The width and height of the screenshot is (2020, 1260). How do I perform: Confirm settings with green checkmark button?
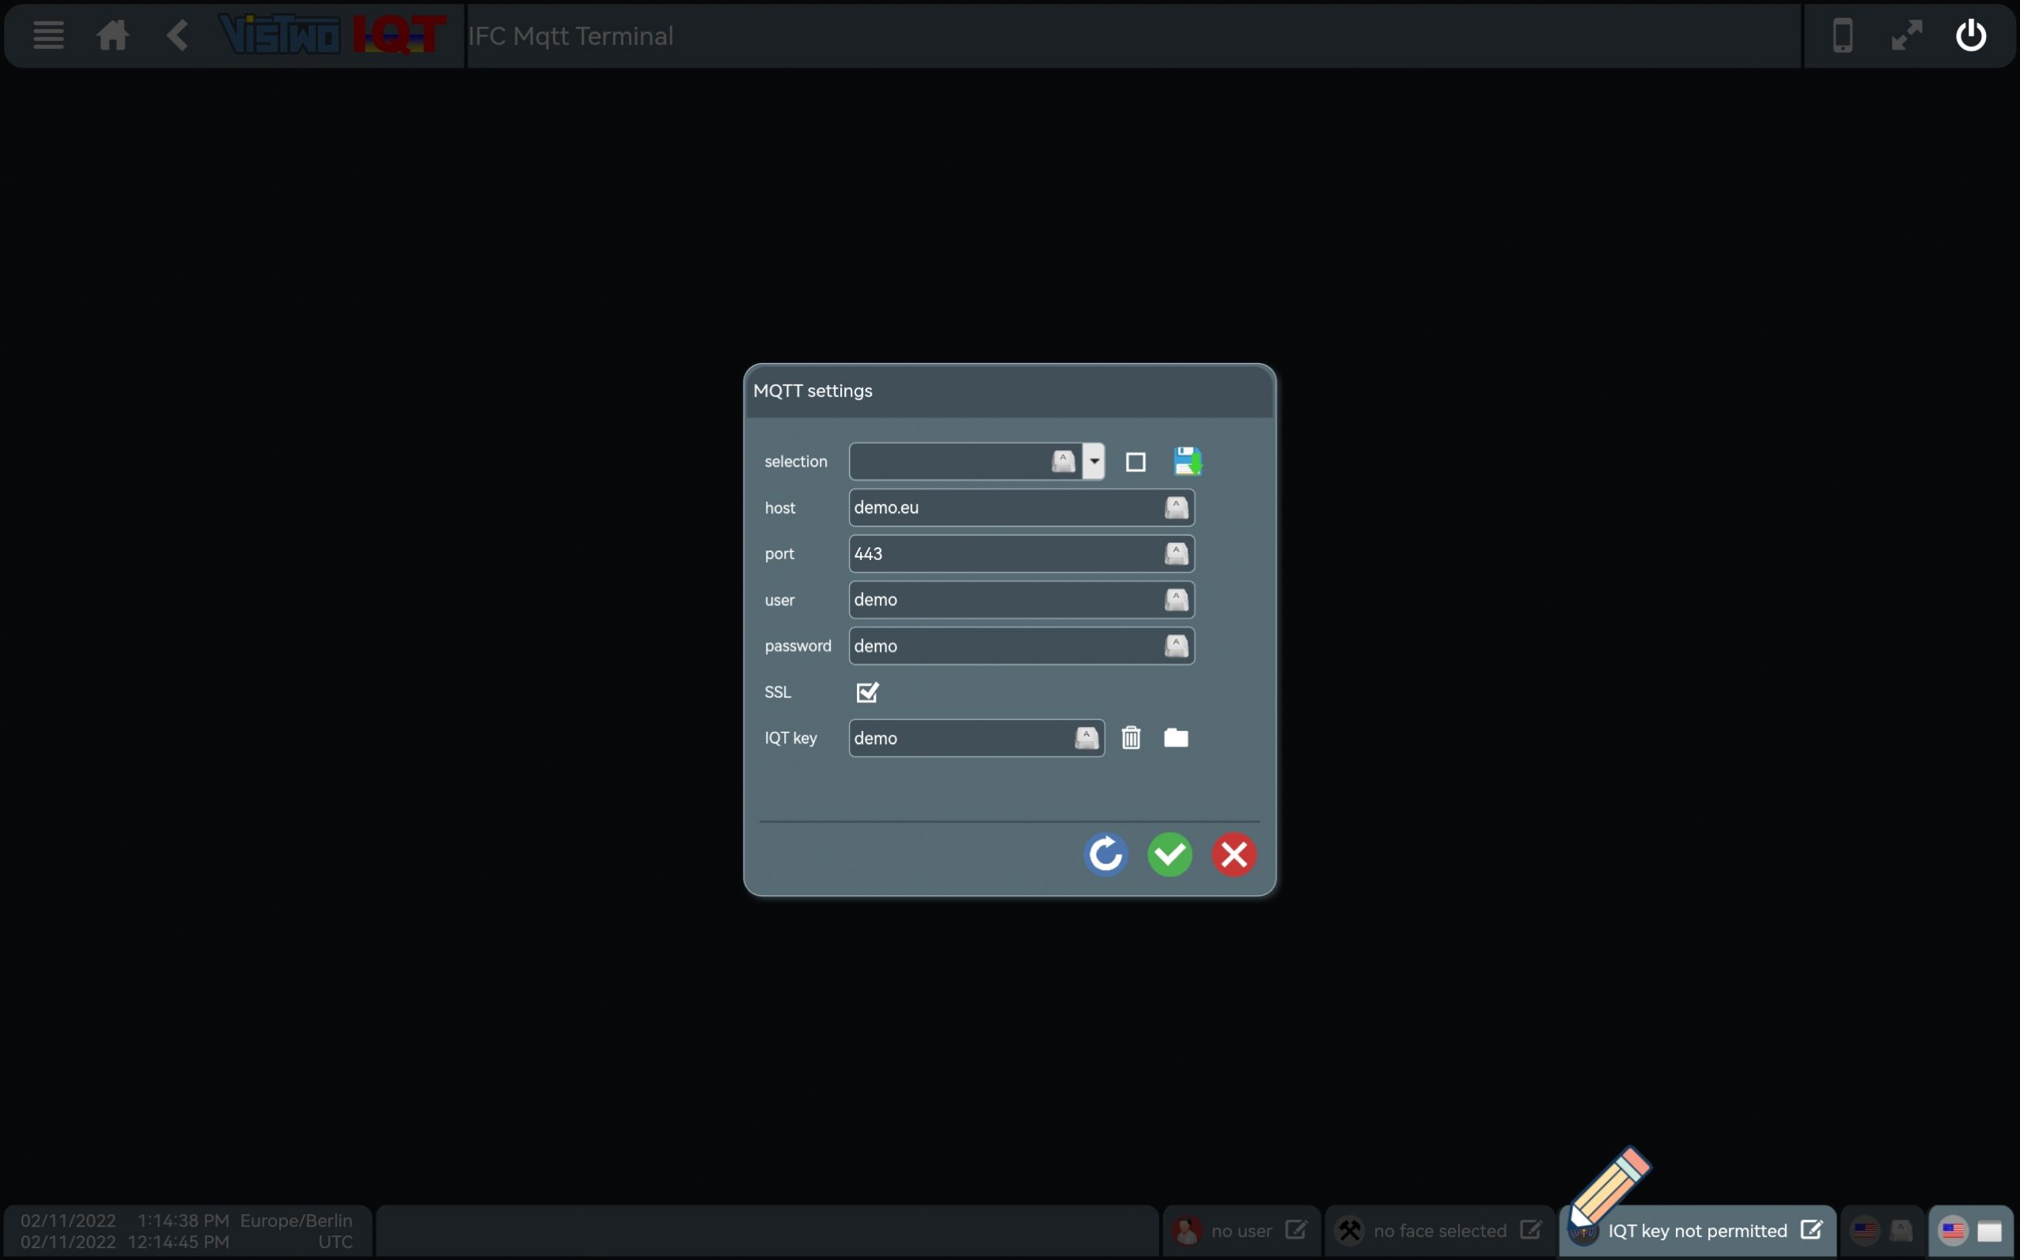pyautogui.click(x=1169, y=855)
